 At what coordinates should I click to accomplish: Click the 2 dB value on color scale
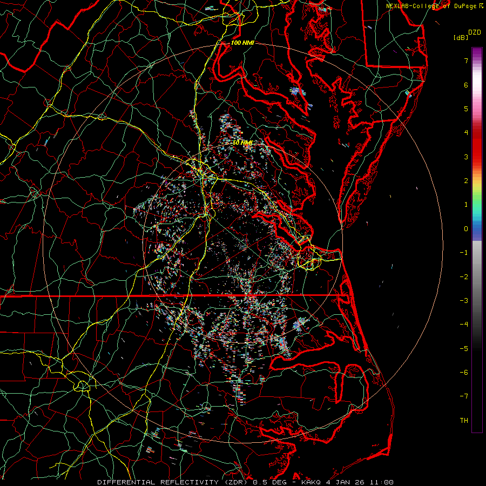click(x=466, y=181)
